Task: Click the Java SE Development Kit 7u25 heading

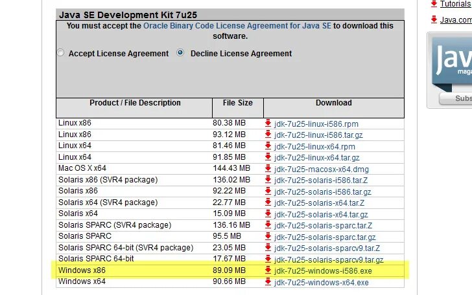Action: click(128, 15)
